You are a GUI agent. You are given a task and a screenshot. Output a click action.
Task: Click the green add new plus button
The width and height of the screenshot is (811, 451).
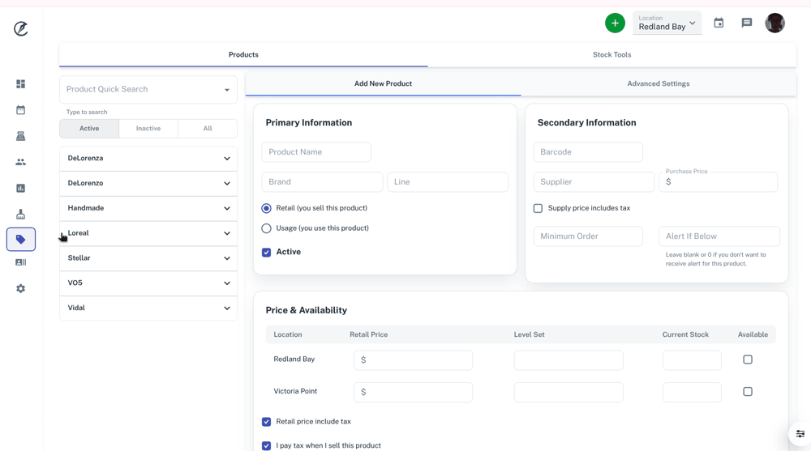pos(615,23)
